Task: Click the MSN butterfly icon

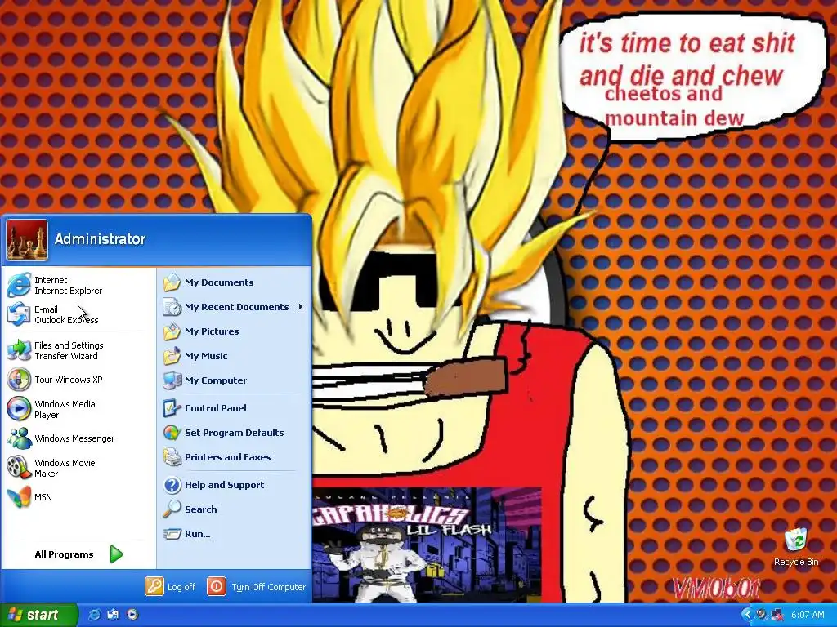Action: point(19,497)
